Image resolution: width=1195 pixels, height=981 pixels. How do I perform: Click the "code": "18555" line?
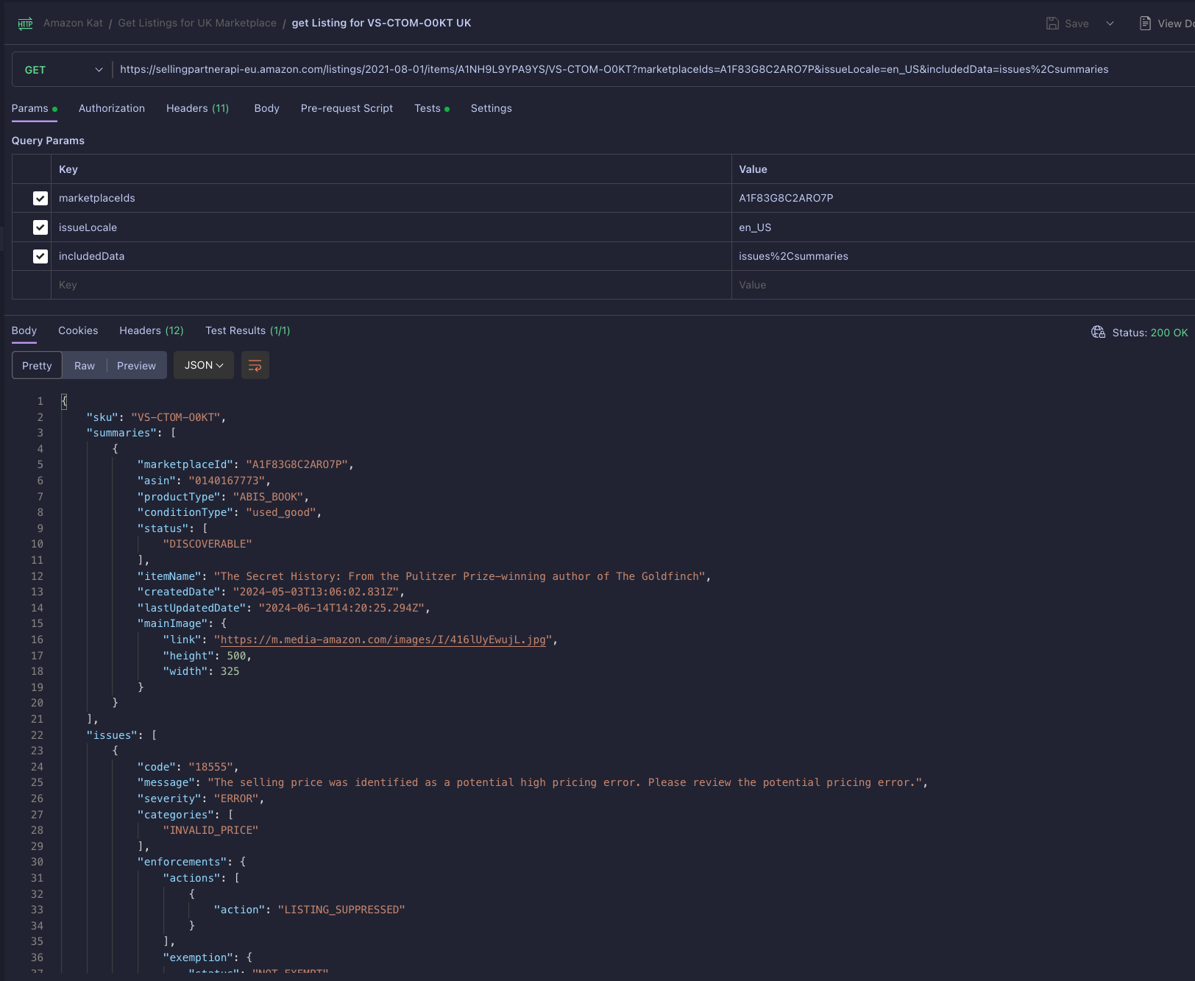tap(188, 767)
